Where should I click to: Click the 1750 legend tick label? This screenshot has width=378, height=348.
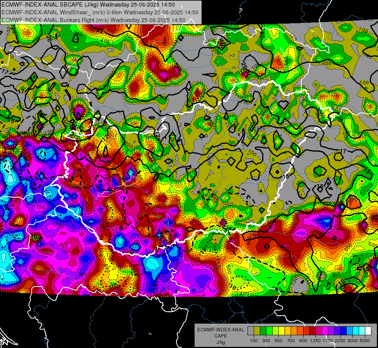point(328,341)
